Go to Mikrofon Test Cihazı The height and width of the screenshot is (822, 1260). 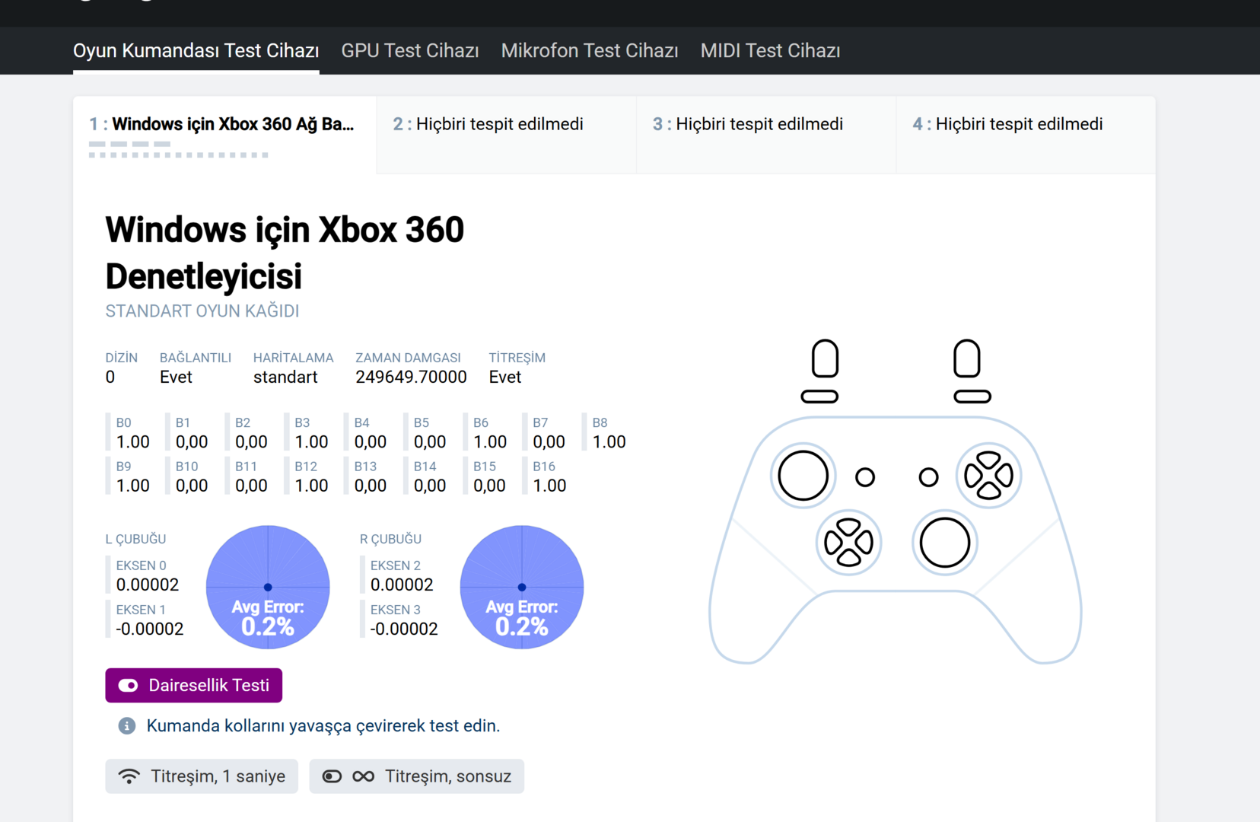590,50
